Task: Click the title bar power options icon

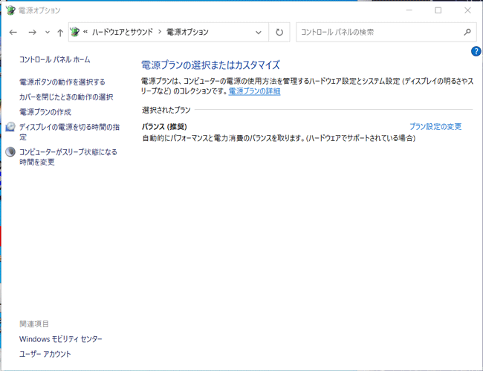Action: pyautogui.click(x=10, y=10)
